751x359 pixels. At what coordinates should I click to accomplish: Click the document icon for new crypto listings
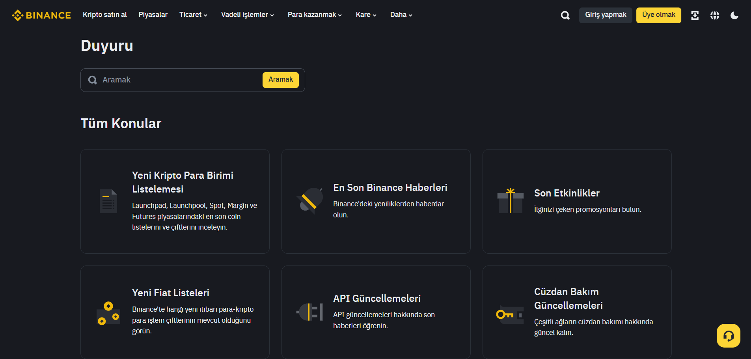click(x=108, y=201)
